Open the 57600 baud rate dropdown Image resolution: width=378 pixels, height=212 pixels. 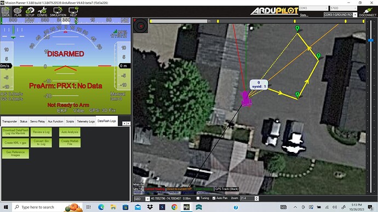point(343,8)
